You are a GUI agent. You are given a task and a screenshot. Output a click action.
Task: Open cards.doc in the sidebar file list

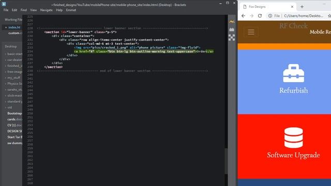point(14,119)
